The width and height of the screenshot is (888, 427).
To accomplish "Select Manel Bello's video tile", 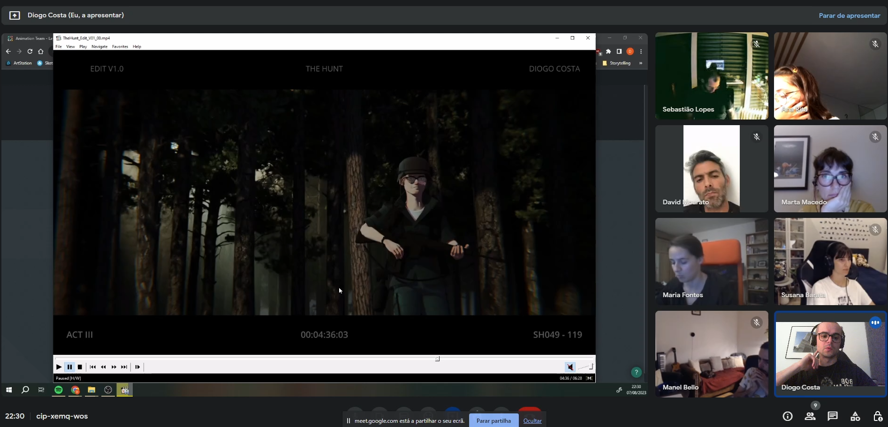I will pyautogui.click(x=712, y=354).
